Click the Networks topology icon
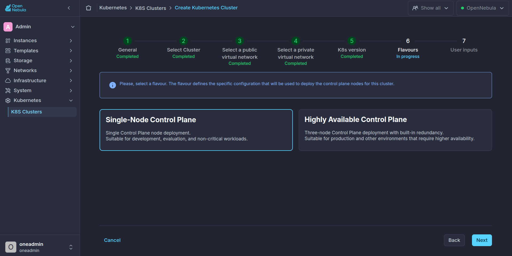This screenshot has height=256, width=512. pyautogui.click(x=8, y=70)
